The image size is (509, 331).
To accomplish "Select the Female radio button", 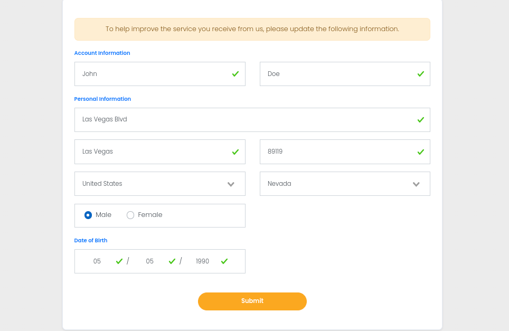I will [x=130, y=215].
